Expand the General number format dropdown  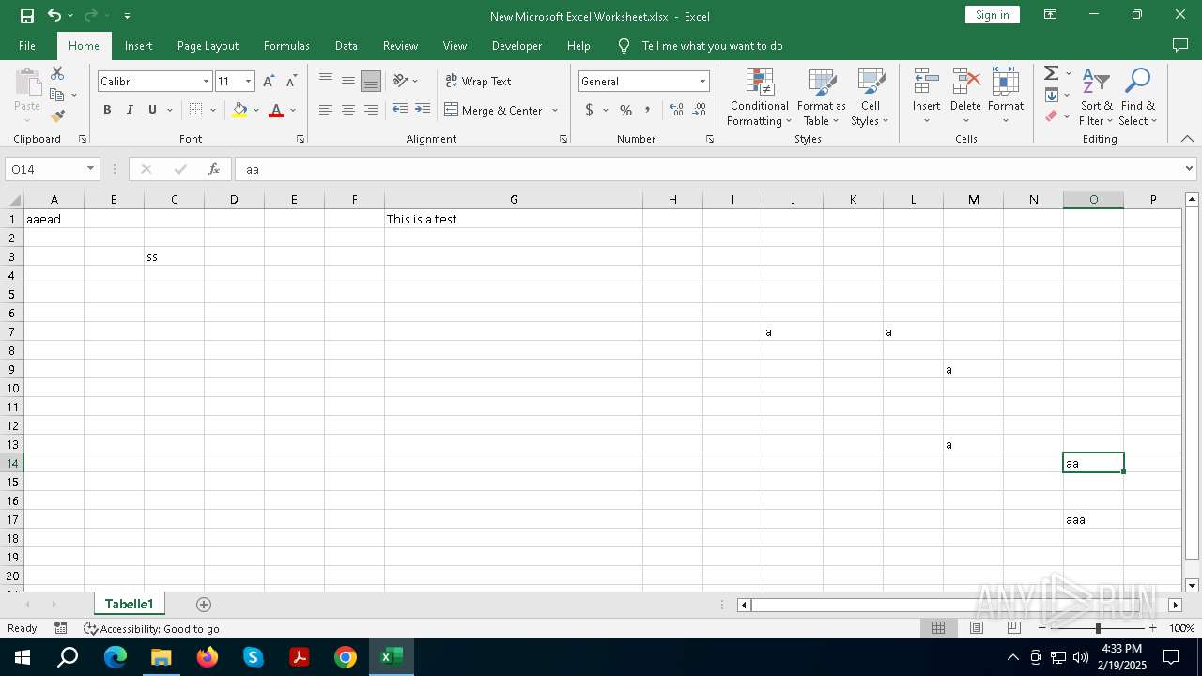point(702,82)
